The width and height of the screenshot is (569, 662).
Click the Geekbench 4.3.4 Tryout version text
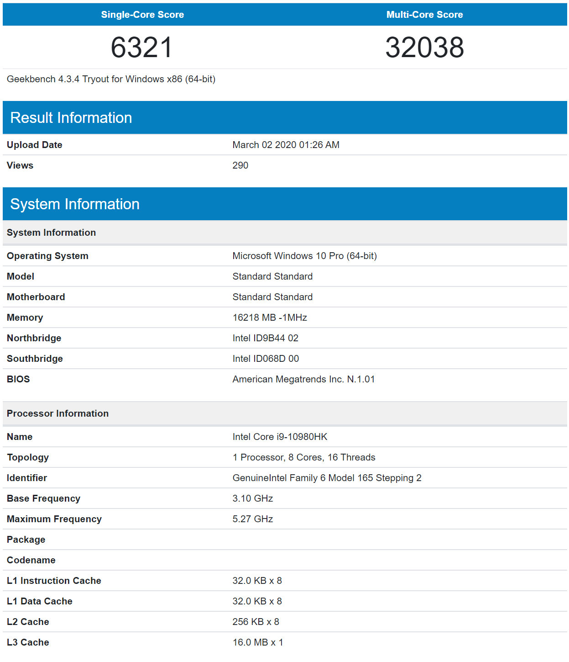(111, 79)
